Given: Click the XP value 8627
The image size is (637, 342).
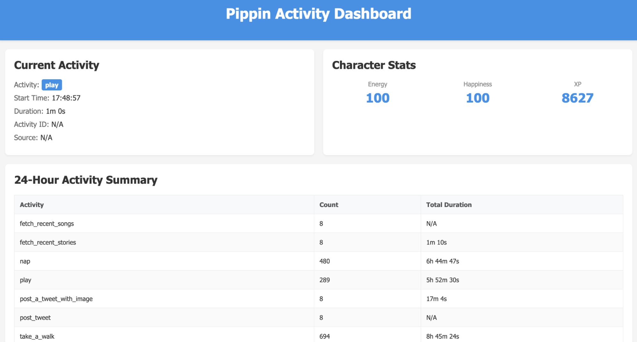Looking at the screenshot, I should coord(577,98).
